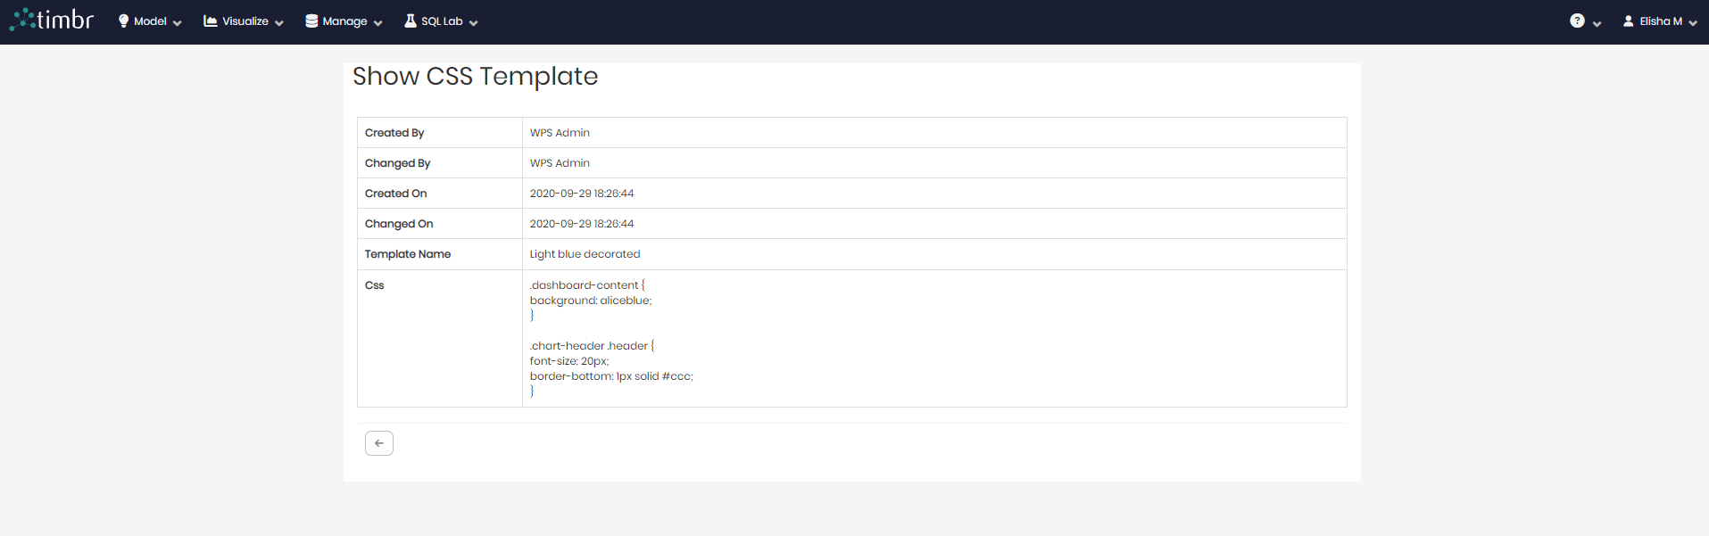Click the Created By label
1709x536 pixels.
pyautogui.click(x=394, y=133)
